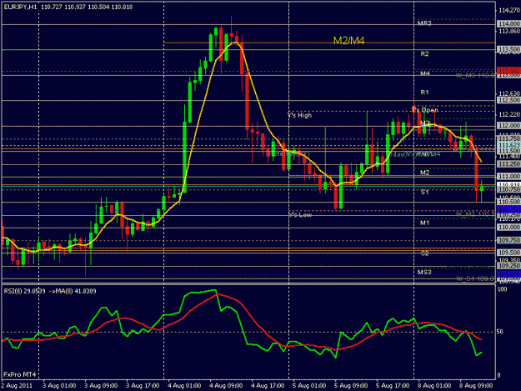Select the 5 Aug 09:00 time label
Image resolution: width=521 pixels, height=391 pixels.
pos(351,386)
